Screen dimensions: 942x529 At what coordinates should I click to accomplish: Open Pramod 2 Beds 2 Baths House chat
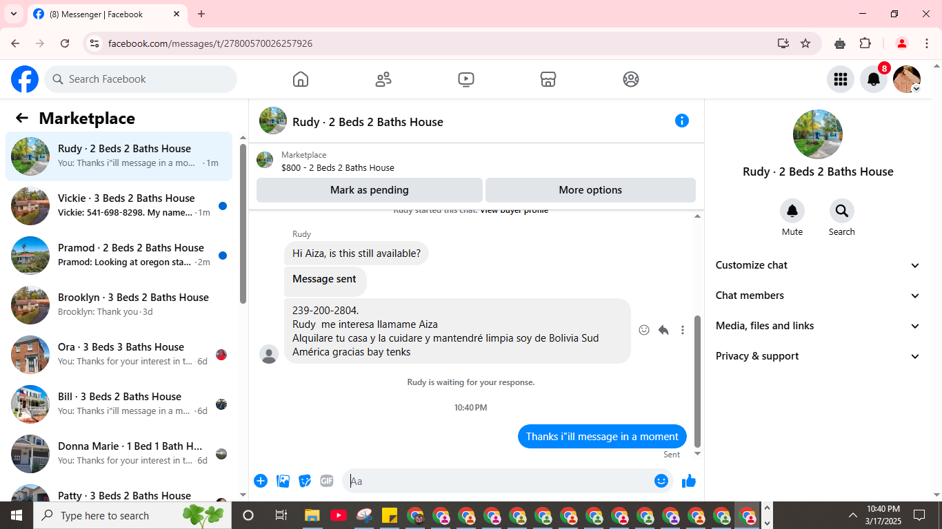[119, 256]
